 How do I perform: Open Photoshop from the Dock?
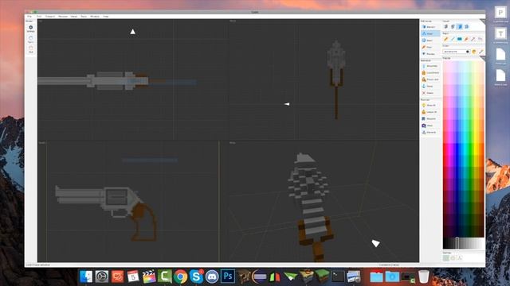[x=228, y=276]
